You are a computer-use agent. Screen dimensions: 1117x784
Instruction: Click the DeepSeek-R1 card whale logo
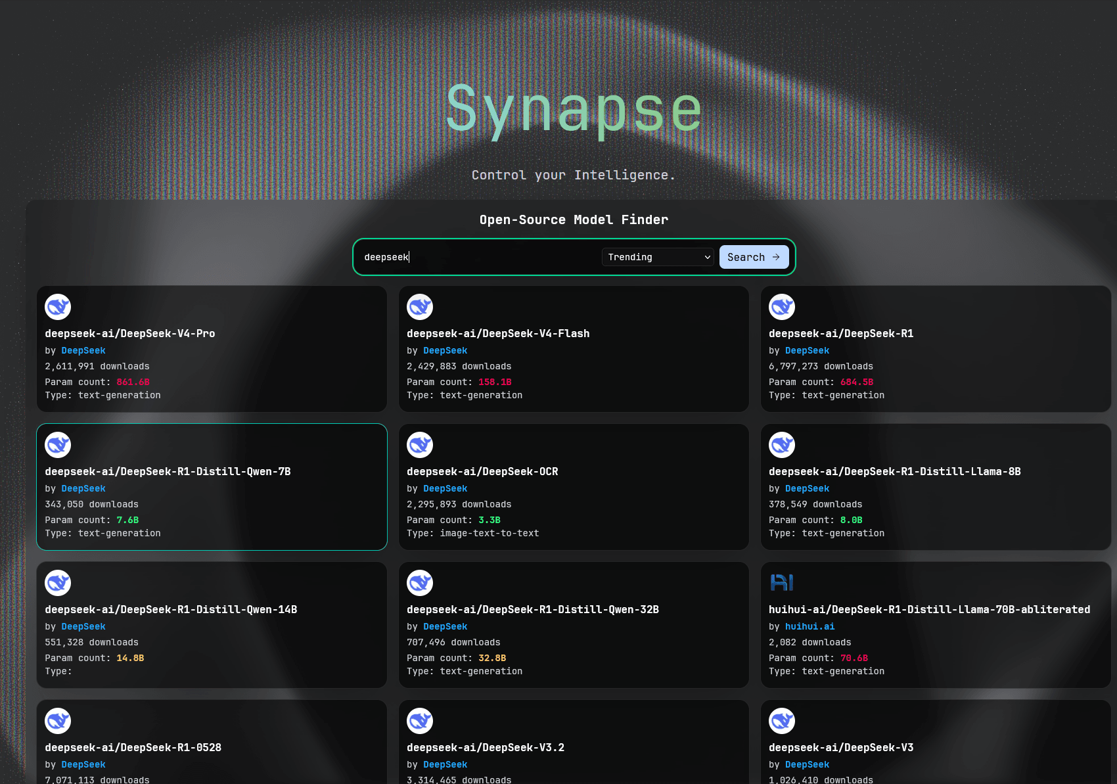(x=782, y=307)
